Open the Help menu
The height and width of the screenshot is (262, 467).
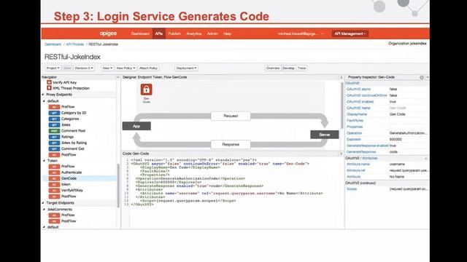[227, 33]
